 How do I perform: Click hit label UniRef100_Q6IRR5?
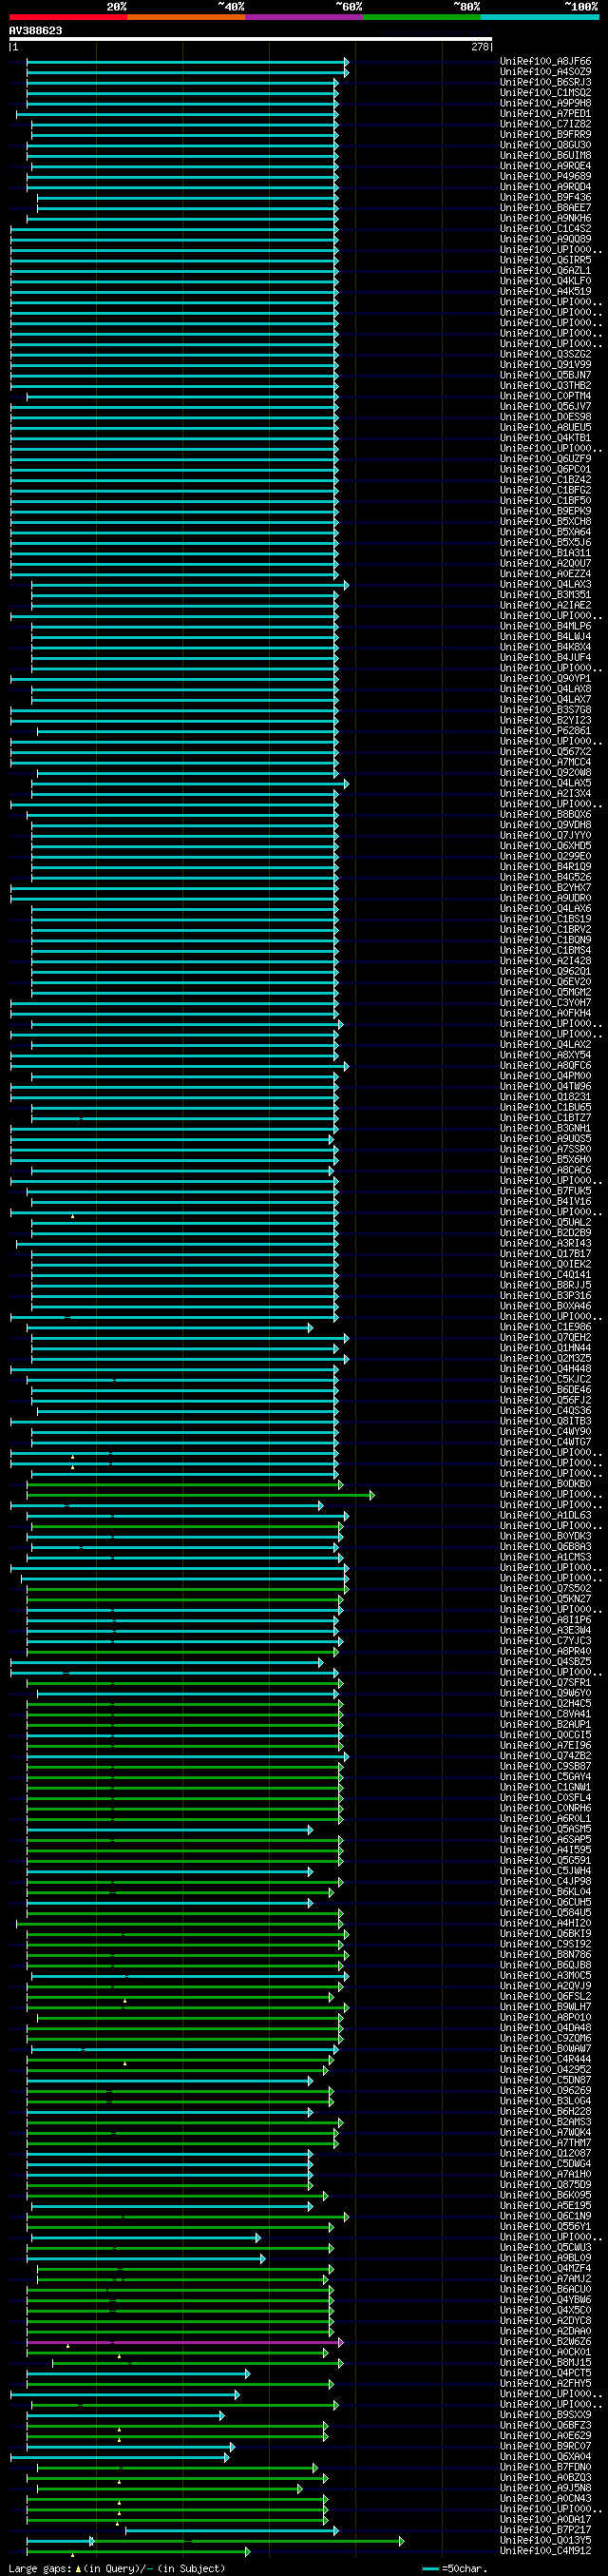coord(545,260)
